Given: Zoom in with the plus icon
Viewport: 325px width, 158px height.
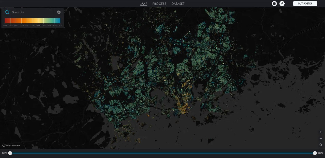Looking at the screenshot, I should (321, 132).
